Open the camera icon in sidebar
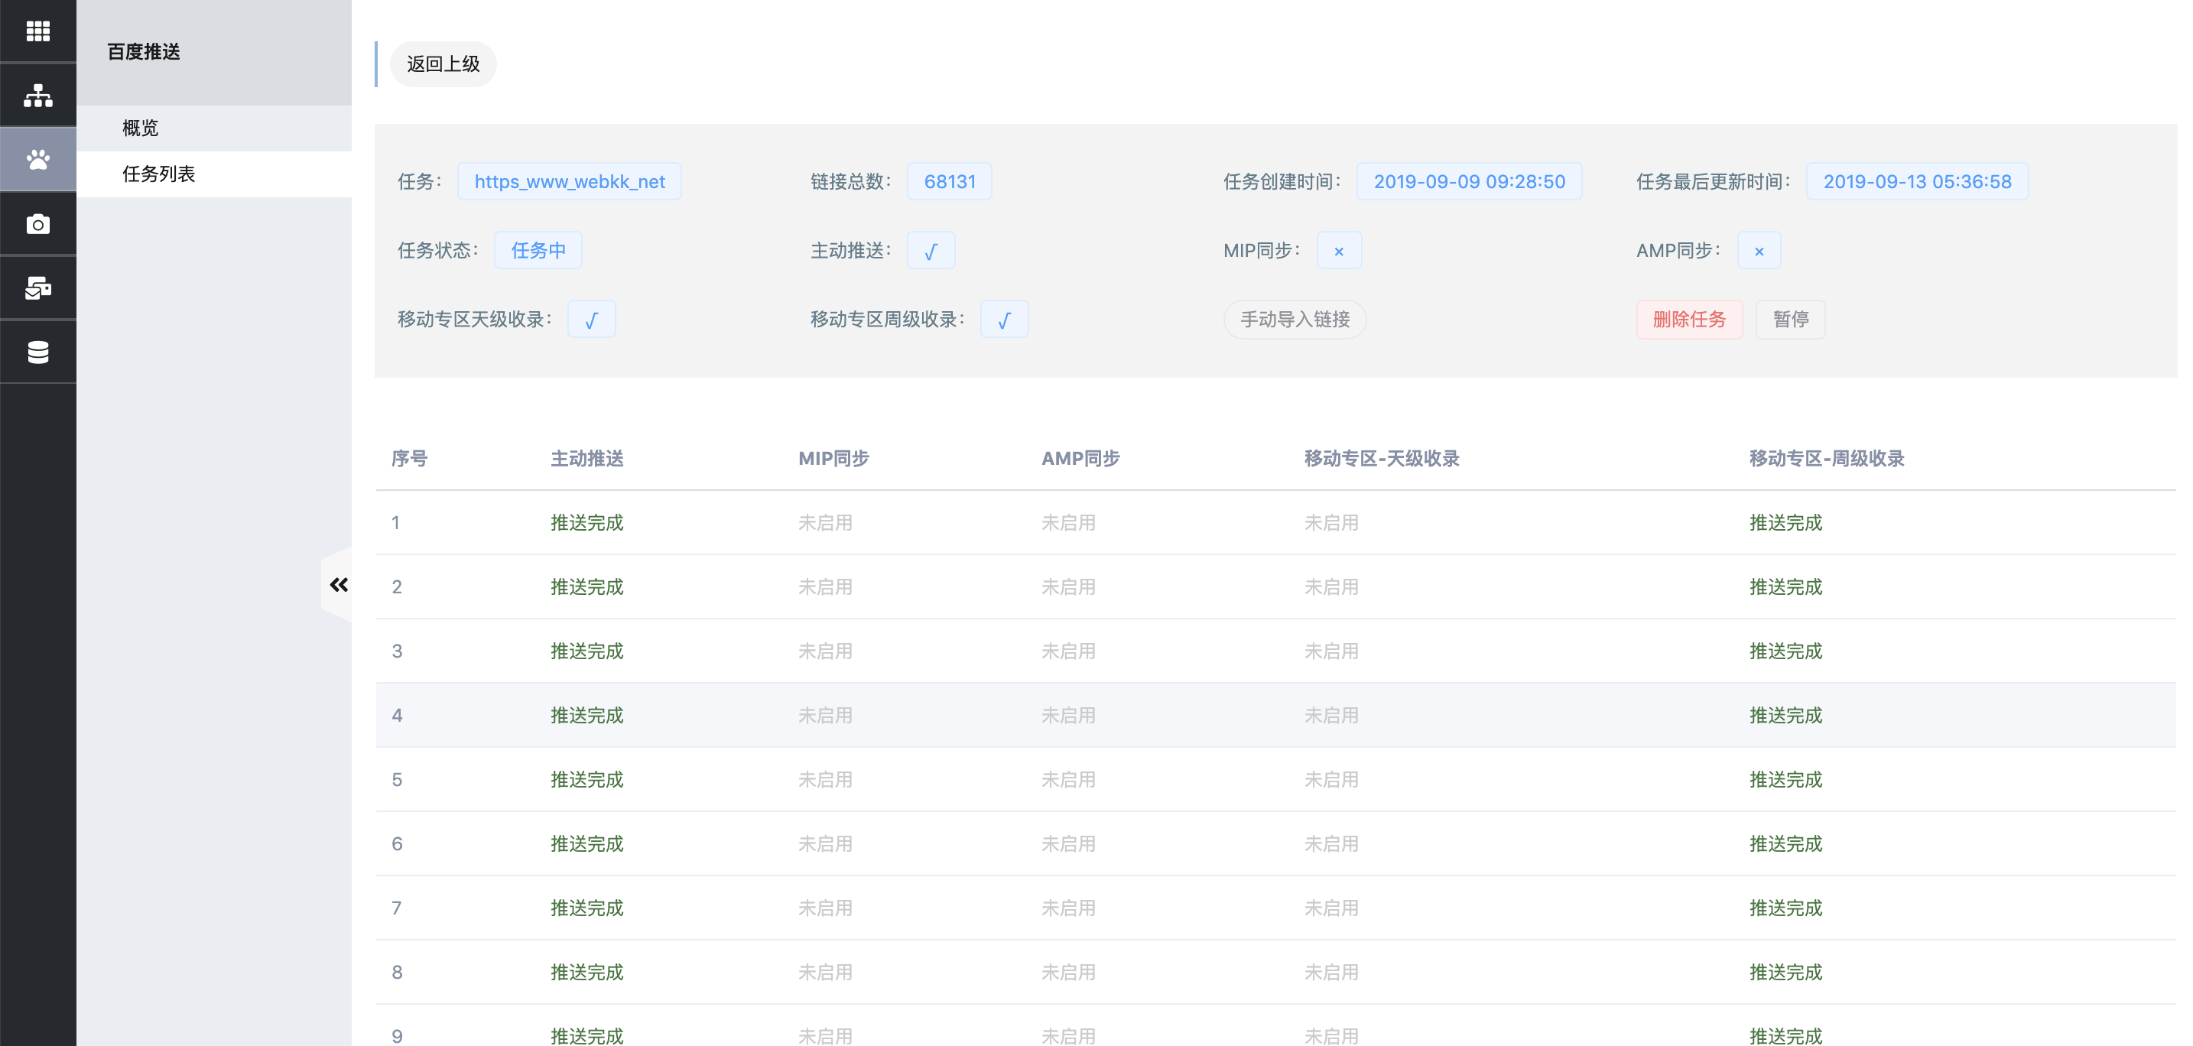Viewport: 2193px width, 1046px height. click(x=37, y=224)
